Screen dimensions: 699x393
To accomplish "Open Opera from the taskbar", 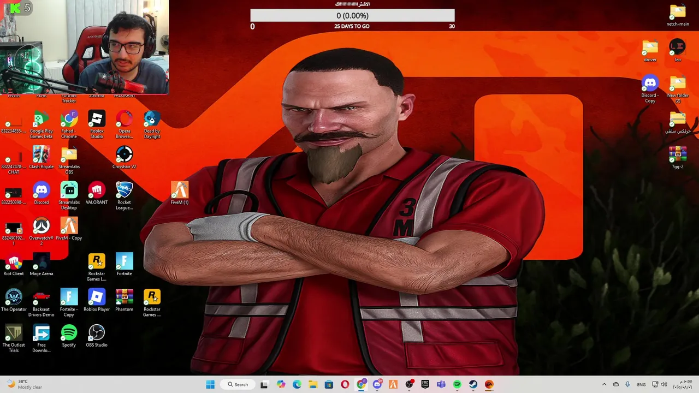I will tap(345, 384).
